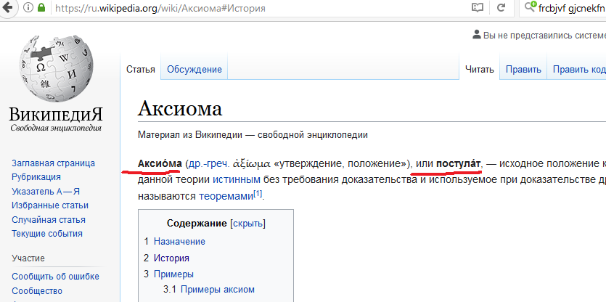606x302 pixels.
Task: Toggle reader view icon in address bar
Action: point(476,9)
